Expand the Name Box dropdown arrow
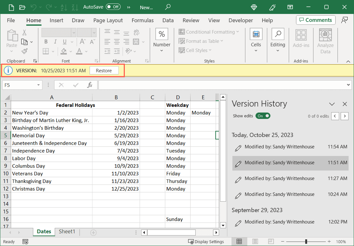 click(x=38, y=85)
